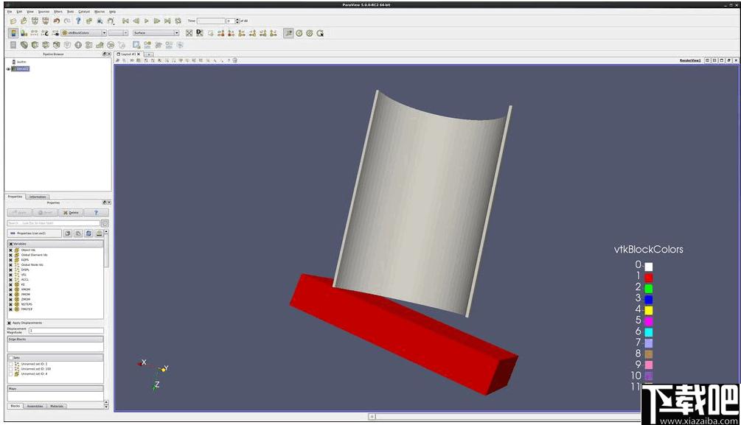741x425 pixels.
Task: Open the Surface representation dropdown
Action: [156, 33]
